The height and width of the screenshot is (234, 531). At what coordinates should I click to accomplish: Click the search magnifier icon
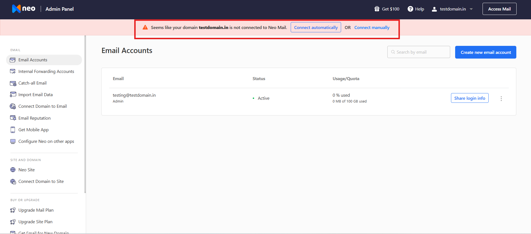click(x=393, y=52)
